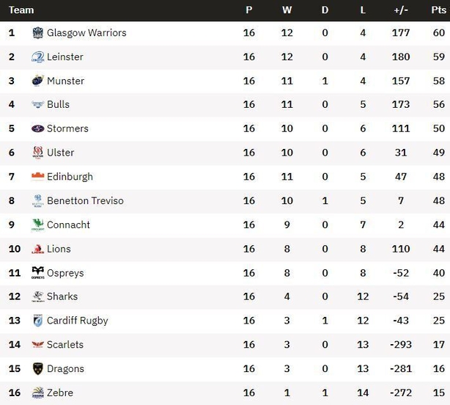Click the orange Edinburgh castle logo
Image resolution: width=450 pixels, height=405 pixels.
(x=37, y=176)
